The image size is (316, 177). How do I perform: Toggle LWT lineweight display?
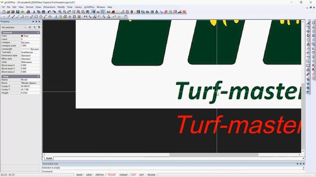tap(134, 175)
